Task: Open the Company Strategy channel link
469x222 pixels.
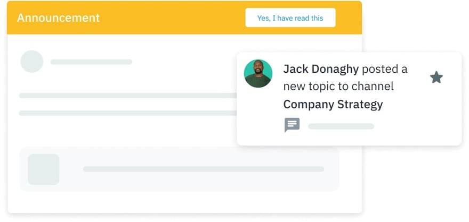Action: pos(333,104)
